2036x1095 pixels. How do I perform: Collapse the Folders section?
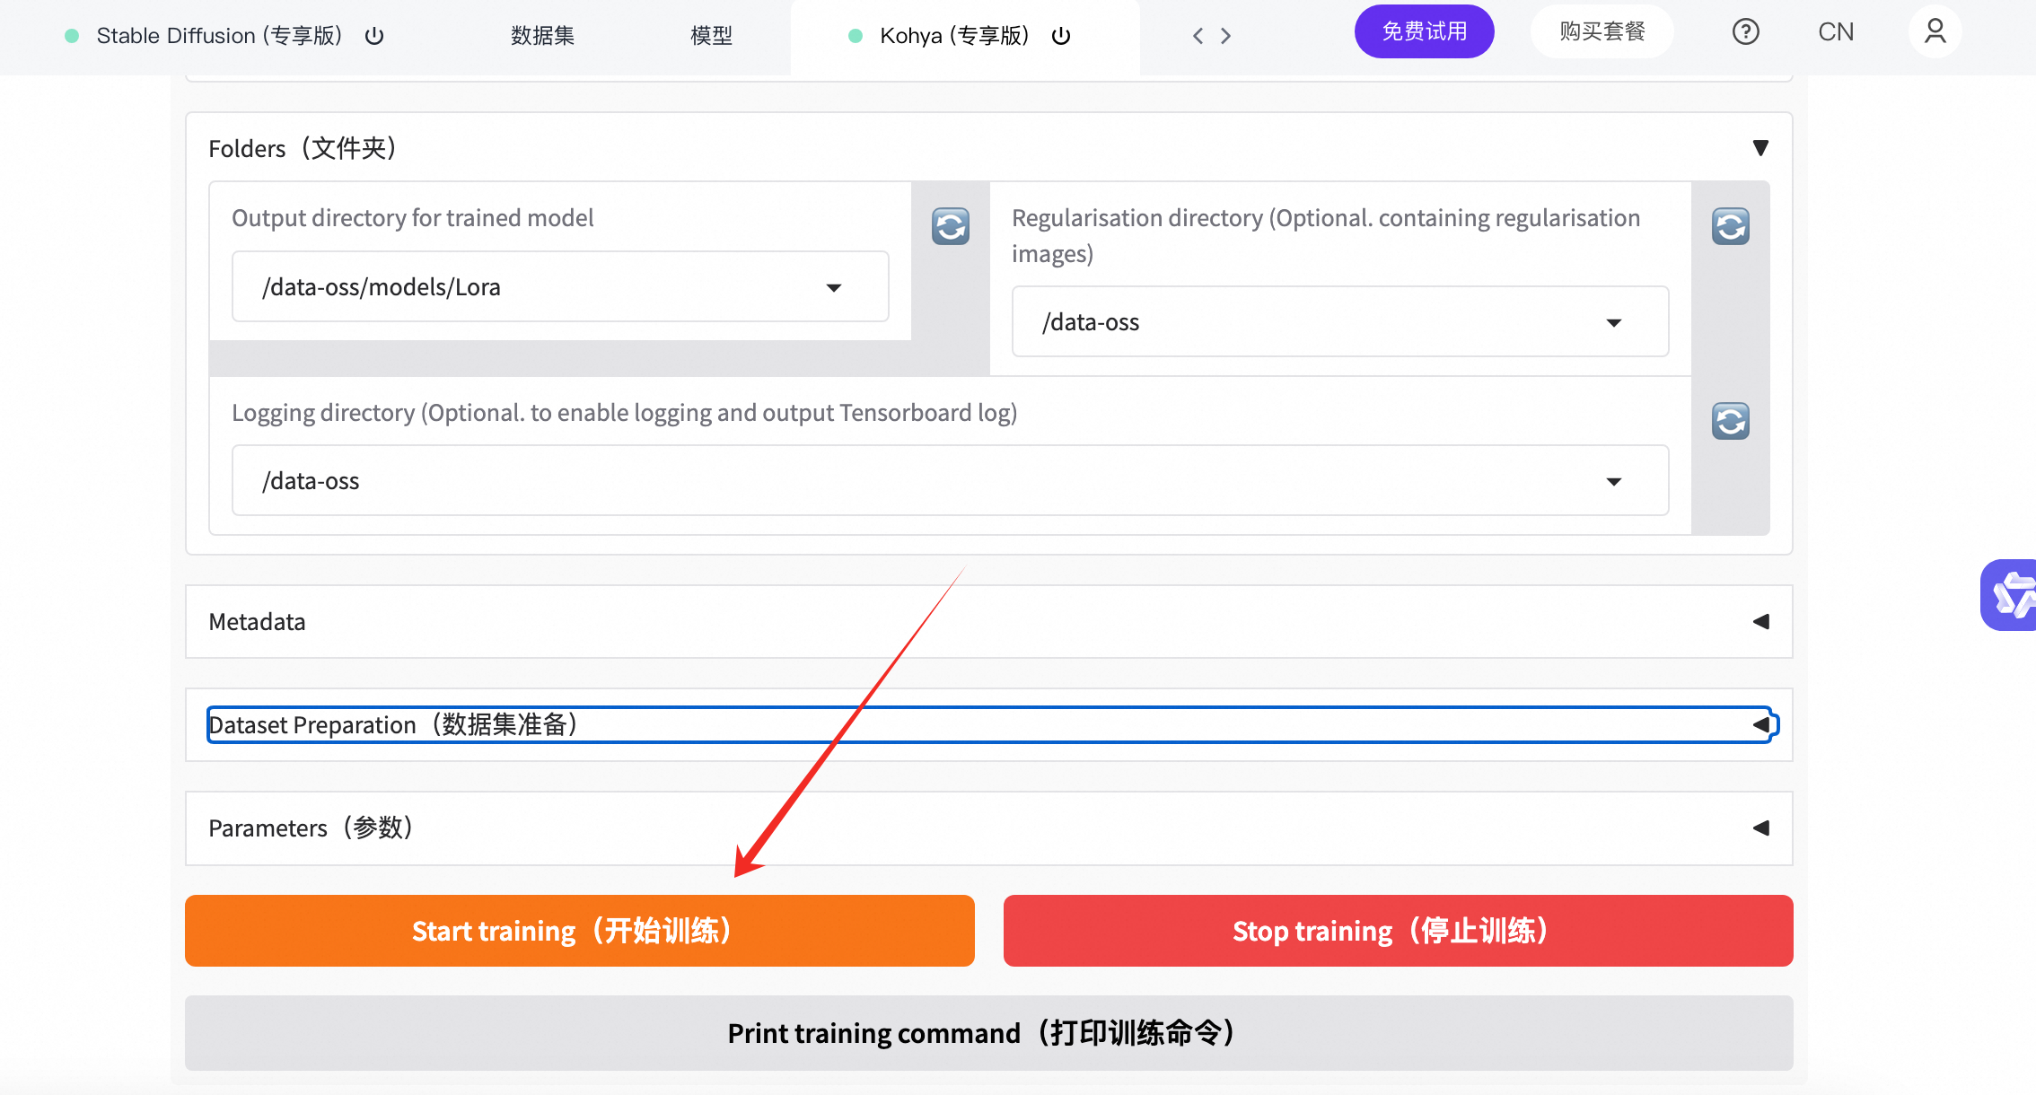[1760, 148]
